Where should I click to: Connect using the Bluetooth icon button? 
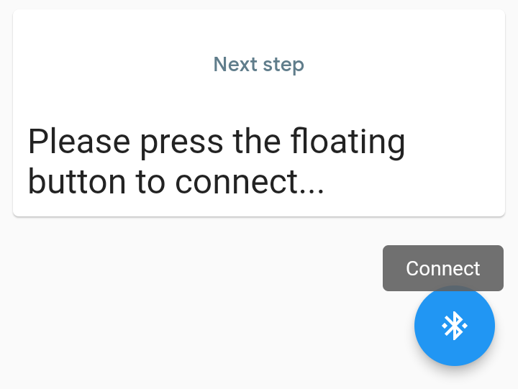455,326
